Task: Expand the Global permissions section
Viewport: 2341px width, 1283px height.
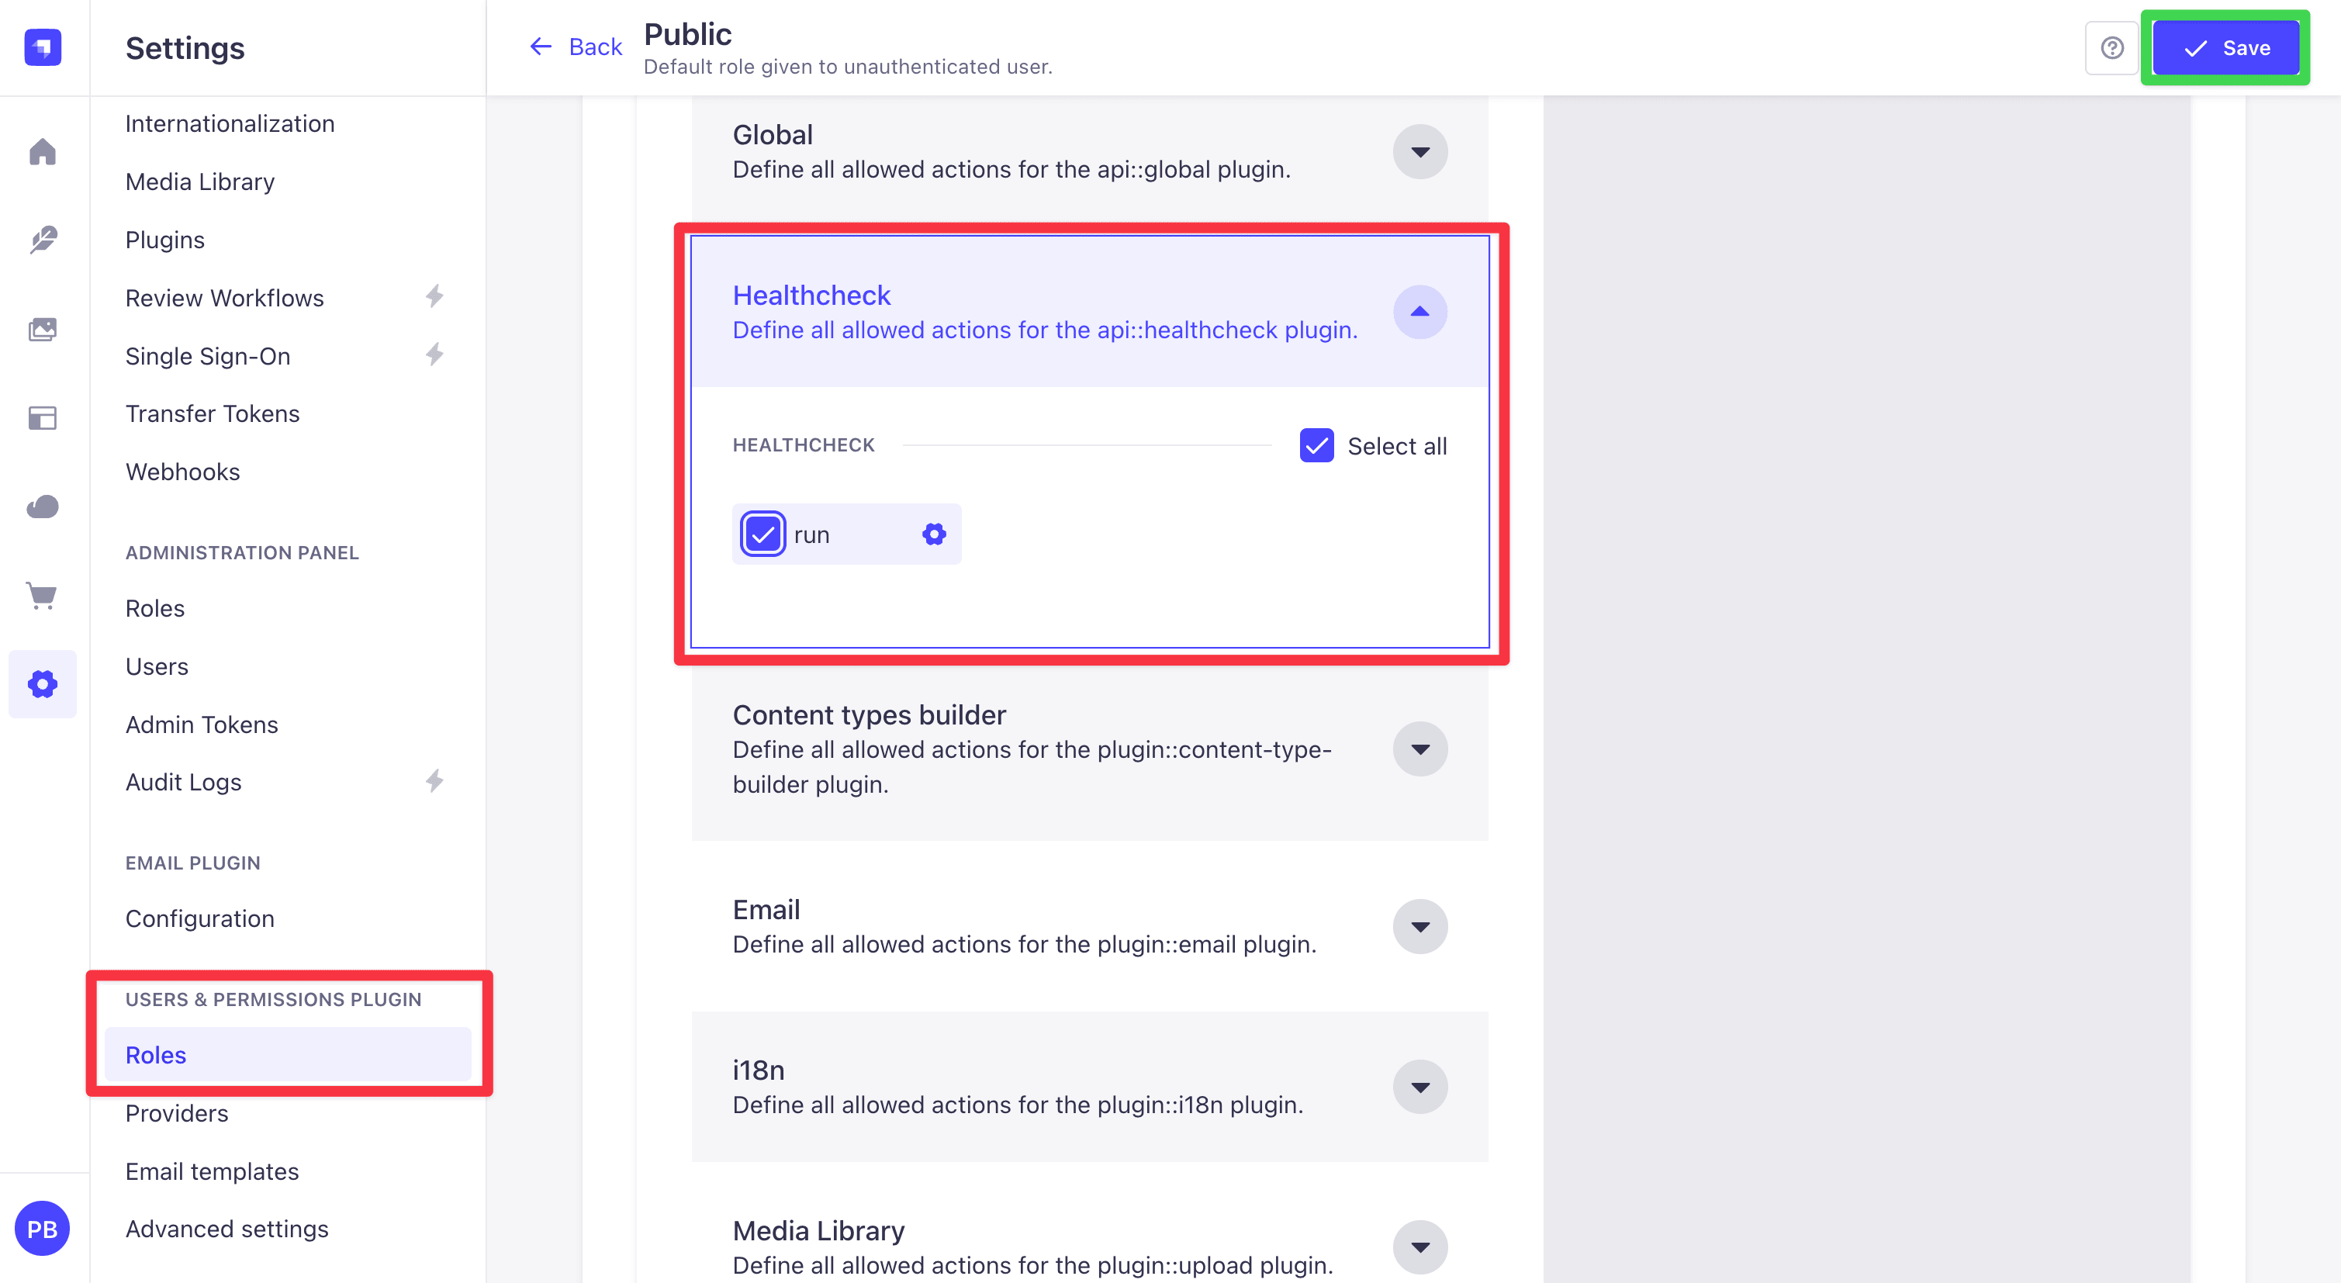Action: tap(1420, 152)
